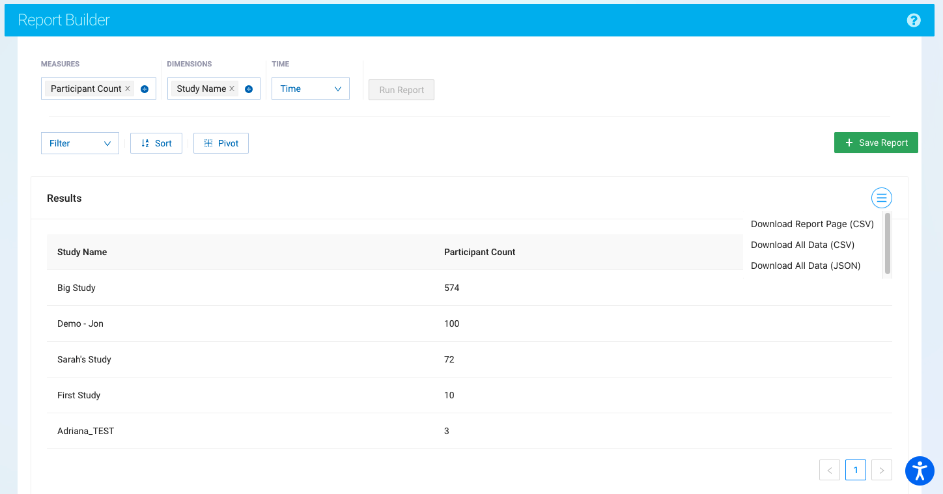Viewport: 943px width, 494px height.
Task: Expand the Time dropdown
Action: pyautogui.click(x=310, y=89)
